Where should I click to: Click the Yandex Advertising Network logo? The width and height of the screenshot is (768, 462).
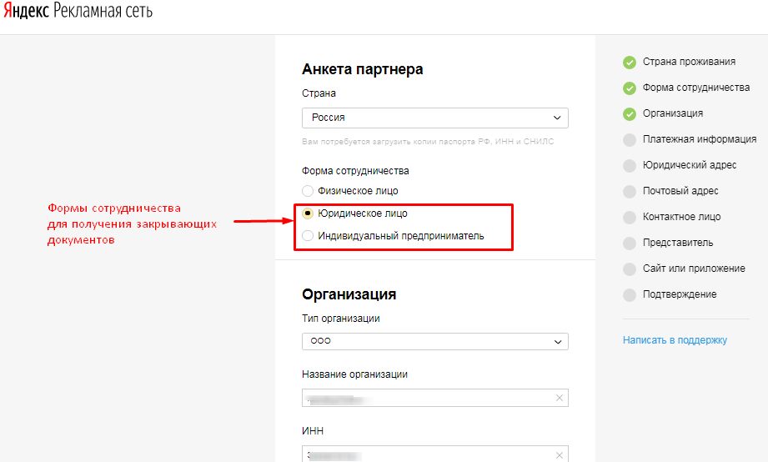pyautogui.click(x=76, y=13)
